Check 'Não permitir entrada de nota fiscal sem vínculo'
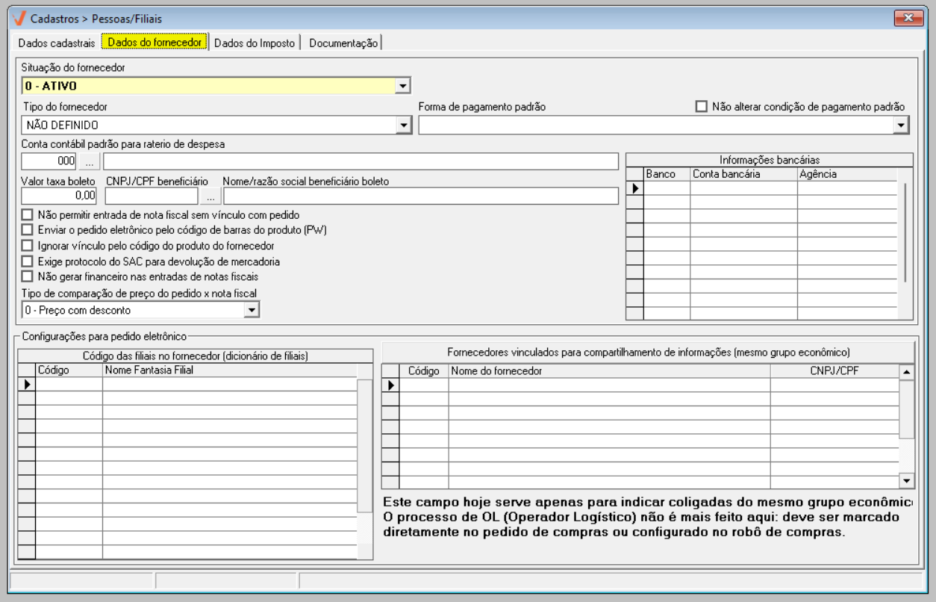The image size is (936, 602). tap(28, 215)
